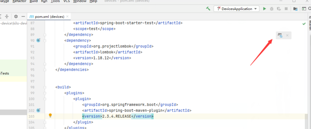Click the lombok artifactId value
This screenshot has width=311, height=129.
point(107,52)
